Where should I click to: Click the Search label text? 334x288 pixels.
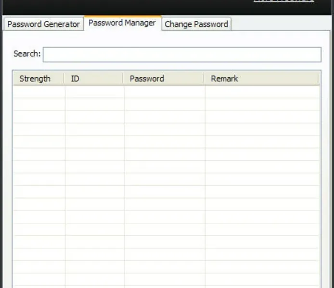pos(27,54)
